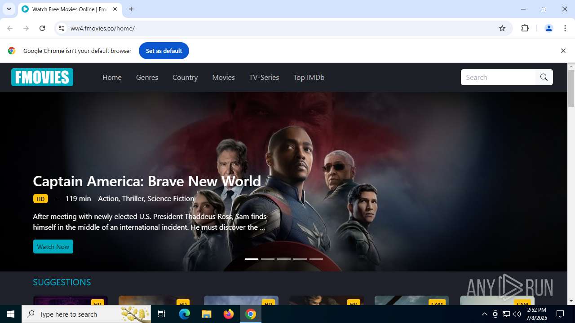Open the Windows Start menu

coord(11,314)
